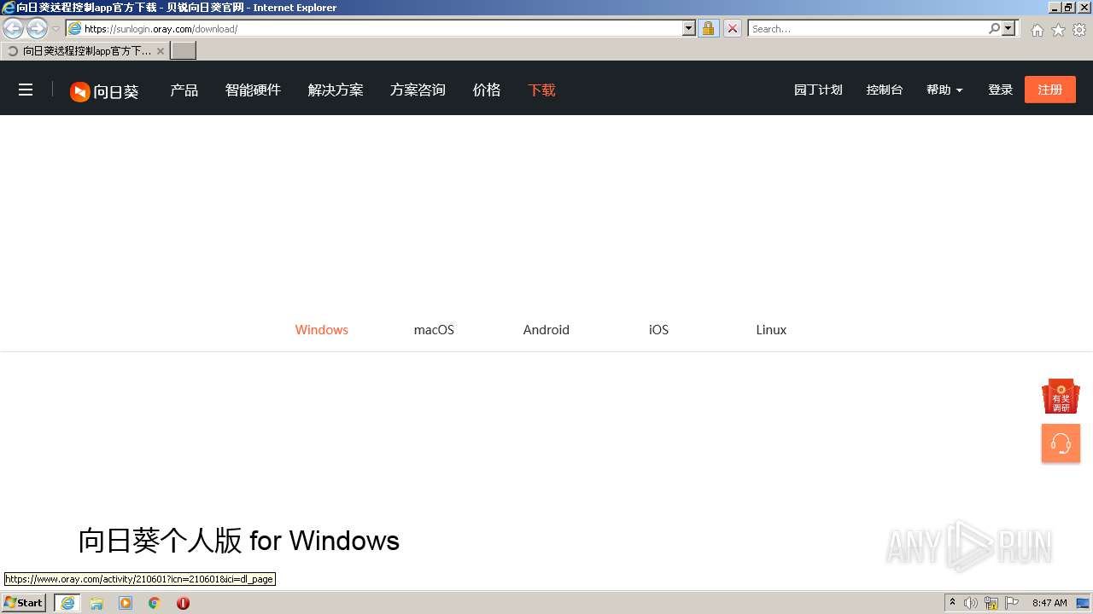Select the macOS platform tab
This screenshot has height=614, width=1093.
pos(434,330)
